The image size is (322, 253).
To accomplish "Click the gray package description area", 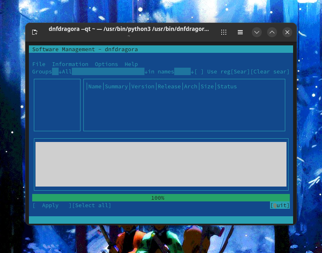I will click(x=161, y=164).
